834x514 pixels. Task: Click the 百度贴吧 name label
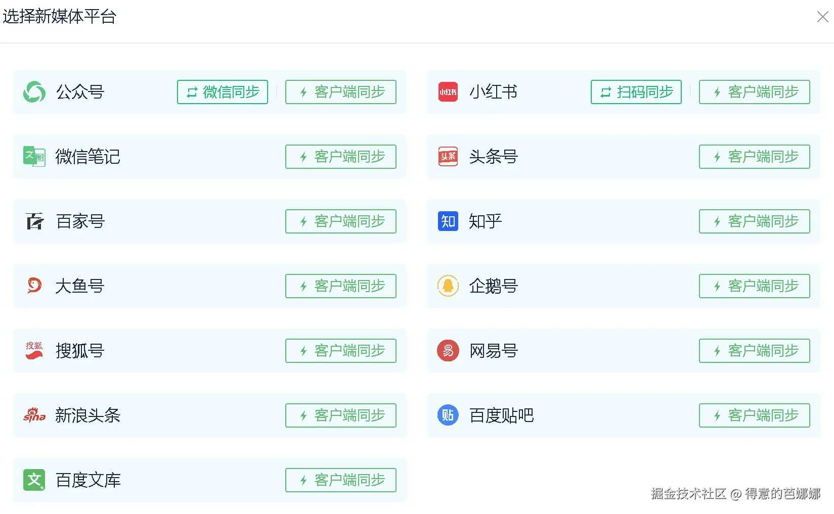502,415
